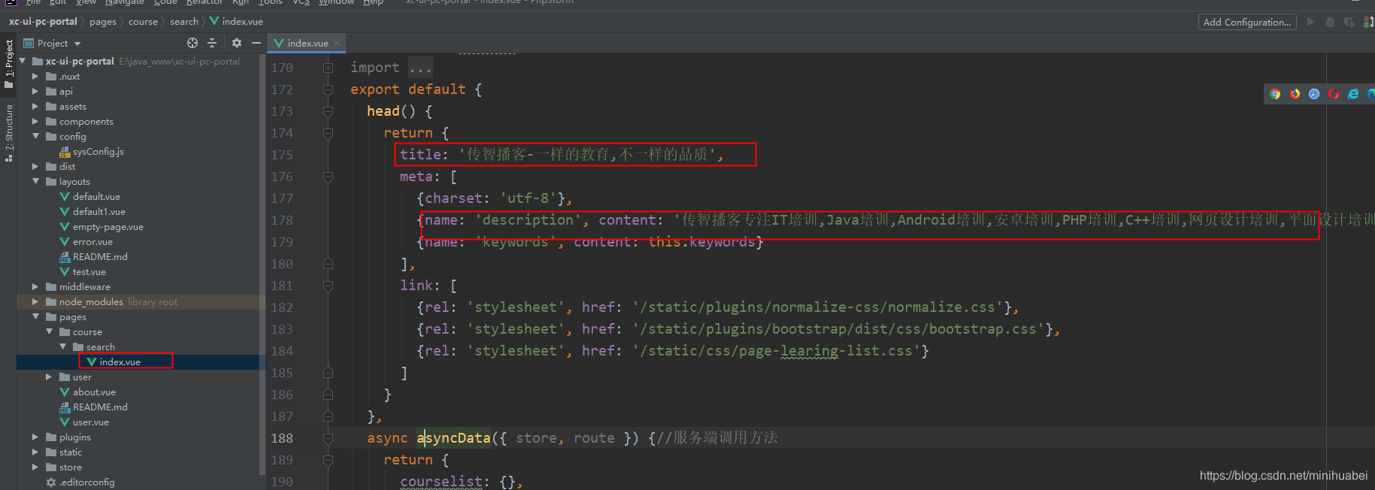Expand the middleware folder arrow

click(x=35, y=286)
